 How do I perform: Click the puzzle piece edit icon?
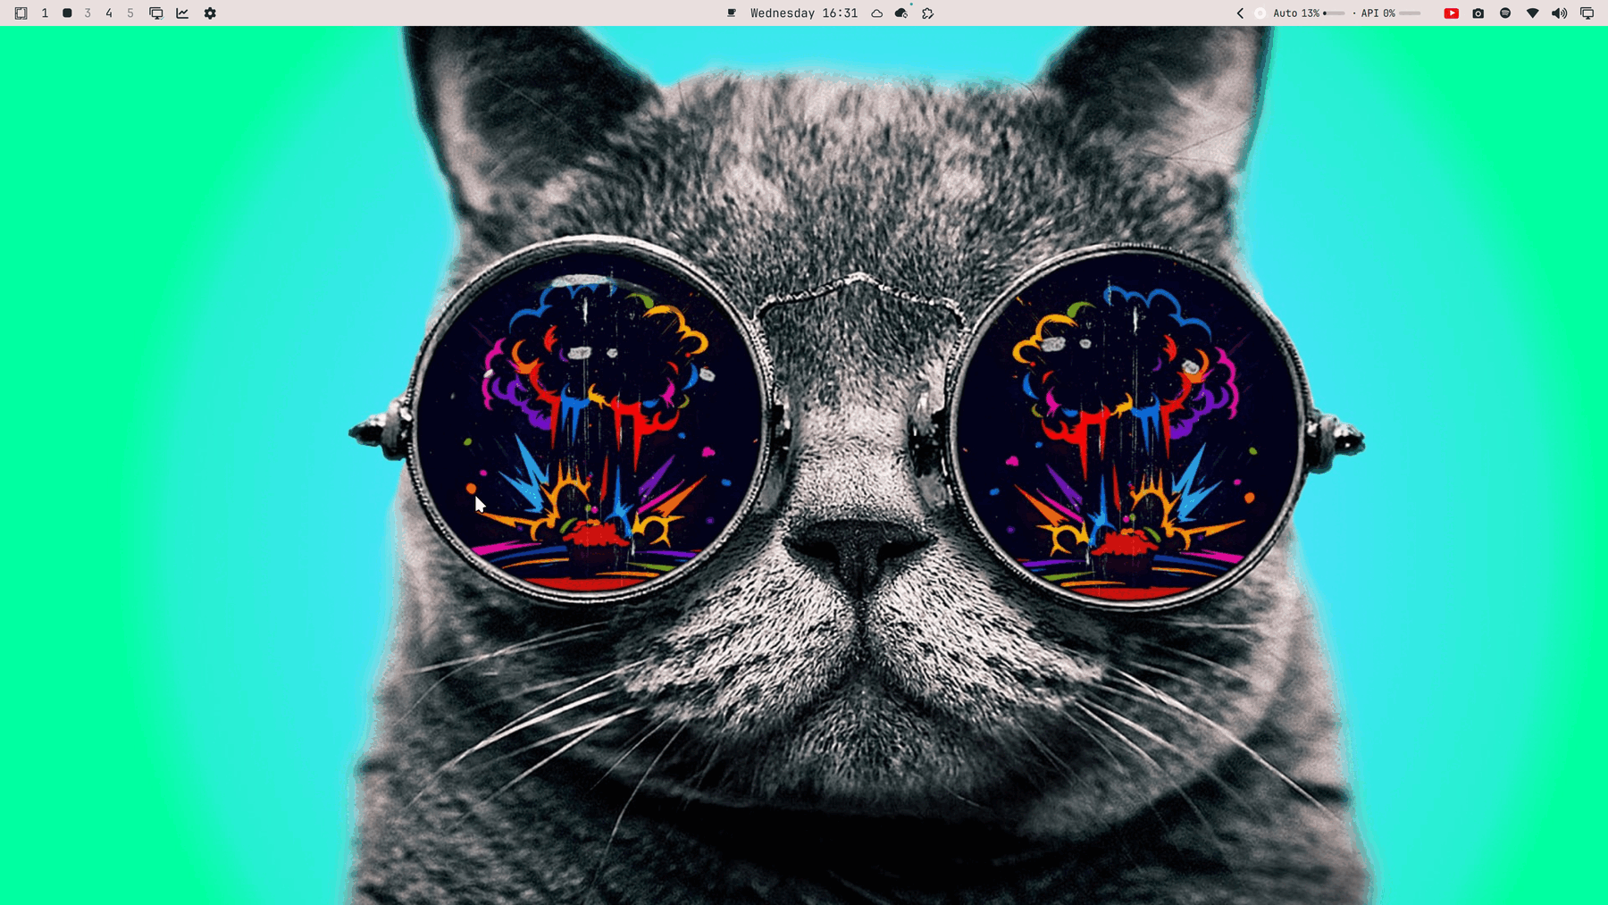point(928,13)
